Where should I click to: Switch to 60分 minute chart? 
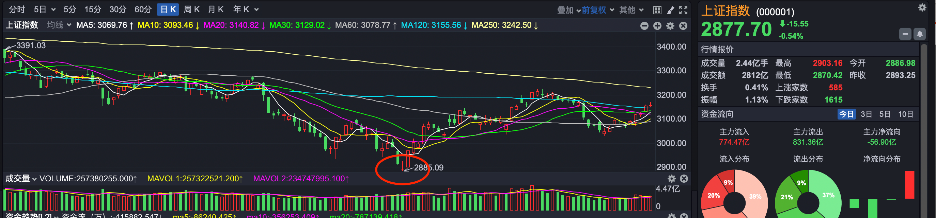[143, 10]
